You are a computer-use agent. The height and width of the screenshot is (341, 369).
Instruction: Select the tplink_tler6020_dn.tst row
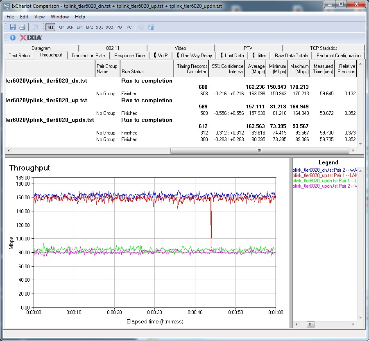[x=181, y=81]
